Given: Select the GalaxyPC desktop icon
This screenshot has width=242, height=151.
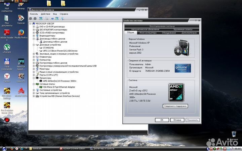Looking at the screenshot, I should click(x=21, y=78).
